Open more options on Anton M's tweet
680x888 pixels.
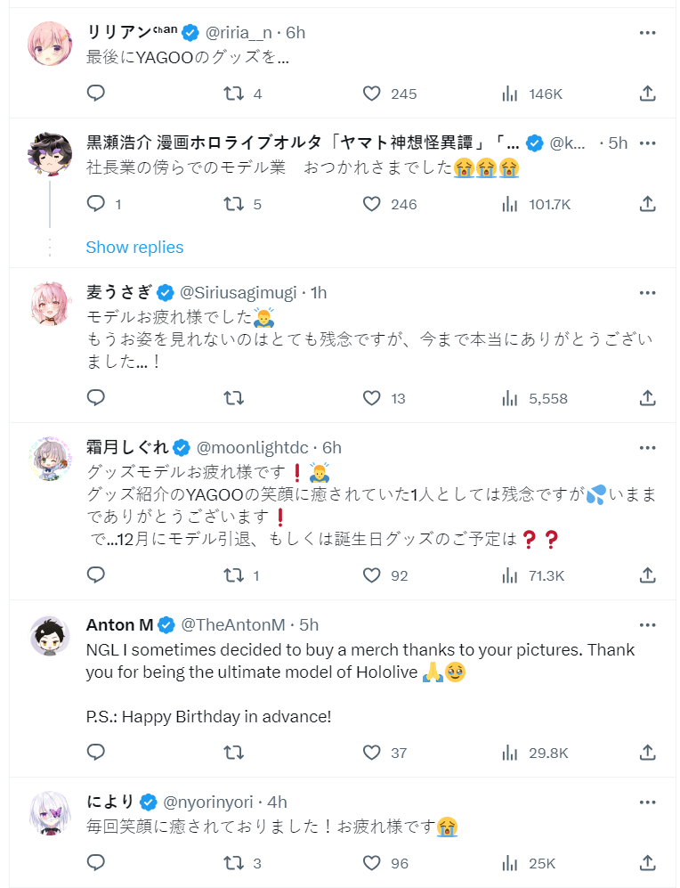[648, 624]
